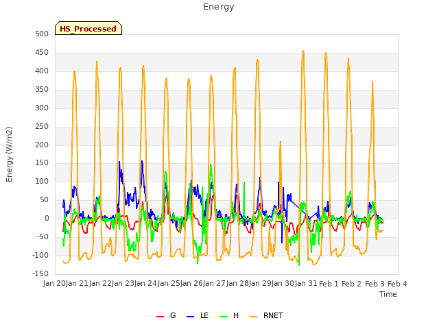Click the 0 y-axis tick label
Viewport: 439px width, 329px height.
[x=47, y=218]
